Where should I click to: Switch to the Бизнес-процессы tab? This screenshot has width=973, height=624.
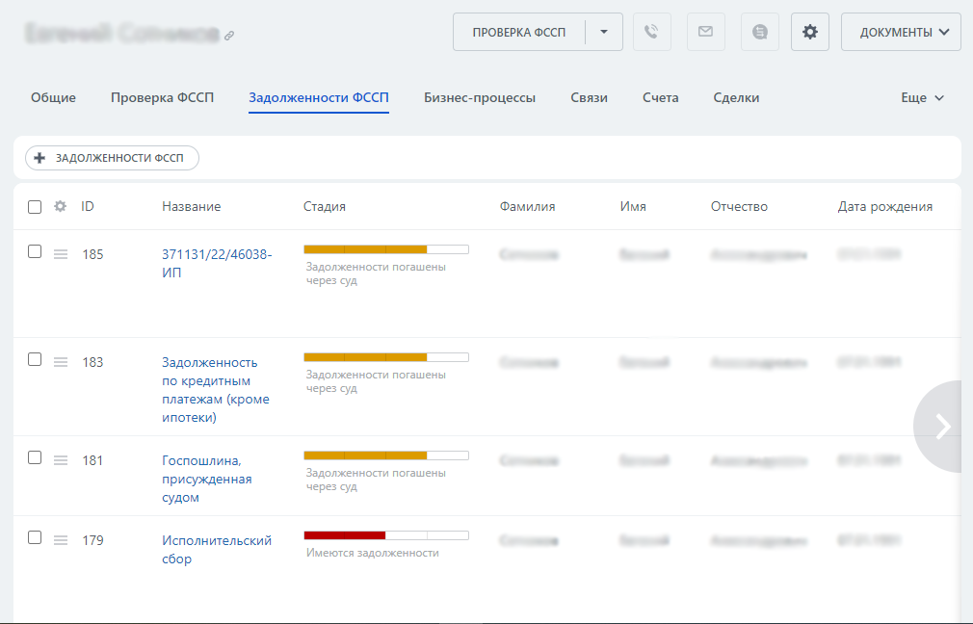[x=480, y=97]
